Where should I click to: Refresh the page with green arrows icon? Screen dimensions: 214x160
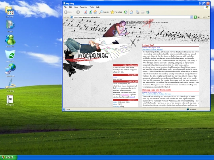[x=90, y=12]
